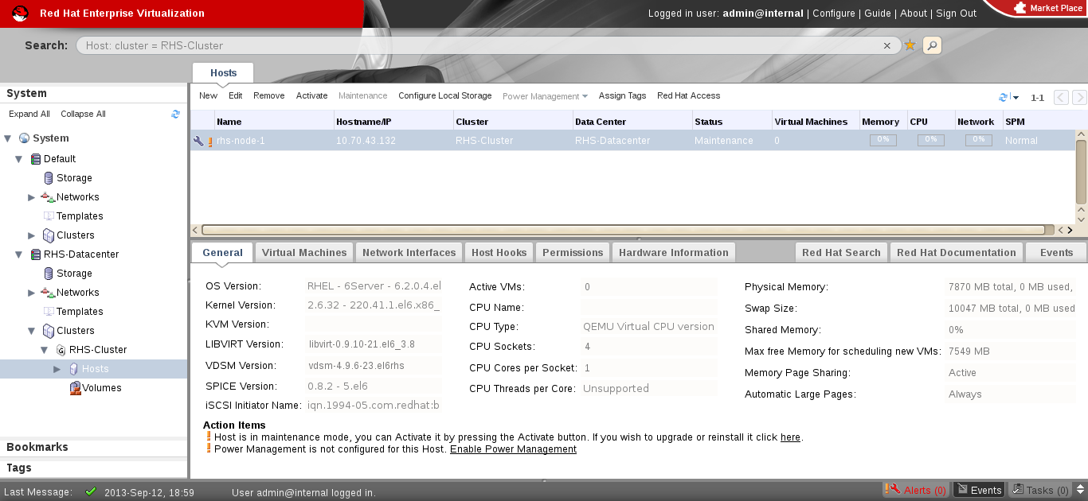1088x501 pixels.
Task: Expand Networks under Default datacenter
Action: pyautogui.click(x=31, y=196)
